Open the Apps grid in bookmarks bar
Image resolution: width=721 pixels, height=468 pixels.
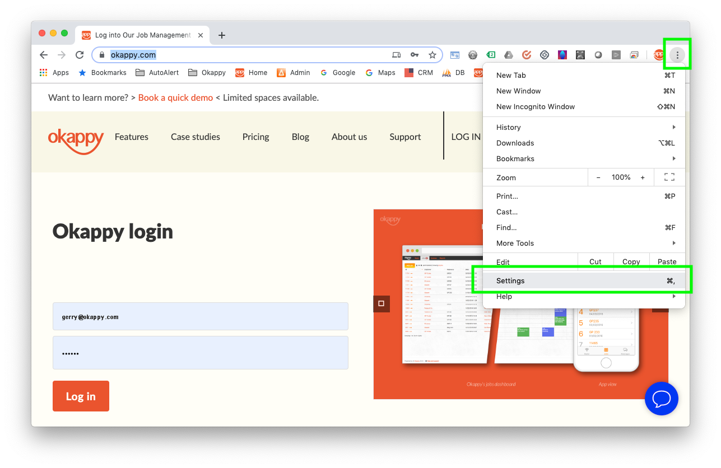54,73
